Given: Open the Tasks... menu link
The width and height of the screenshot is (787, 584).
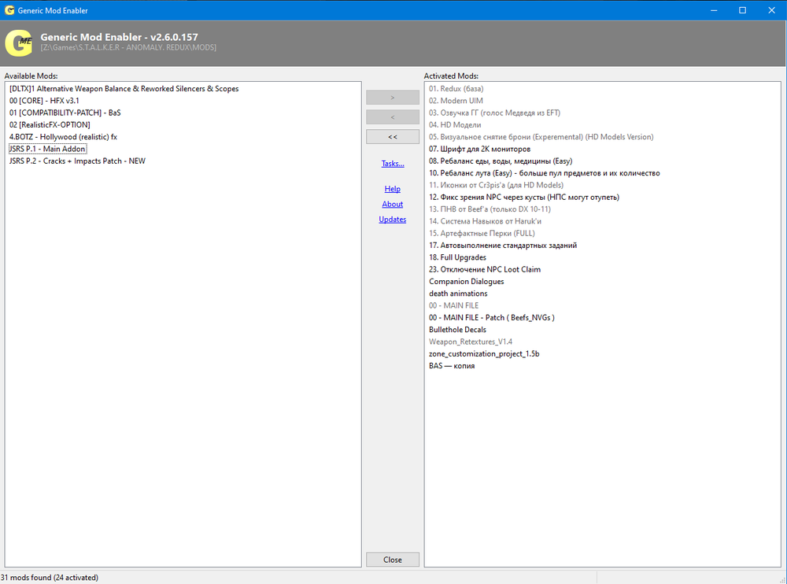Looking at the screenshot, I should [x=393, y=163].
